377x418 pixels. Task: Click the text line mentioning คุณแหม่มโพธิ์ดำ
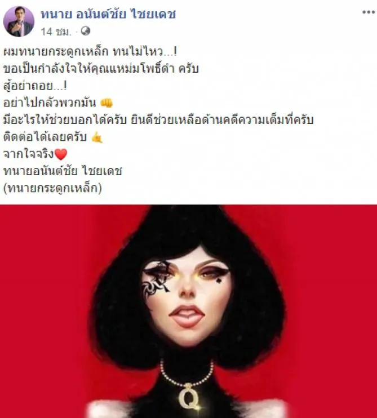click(101, 69)
